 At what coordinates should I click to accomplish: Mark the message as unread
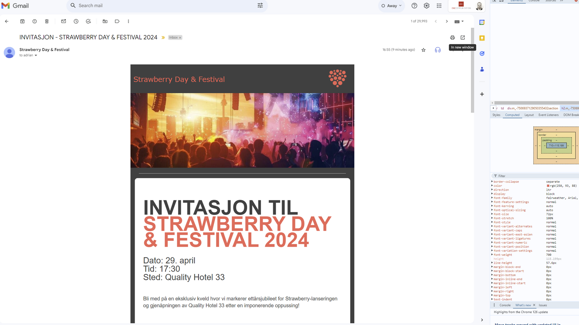[64, 21]
